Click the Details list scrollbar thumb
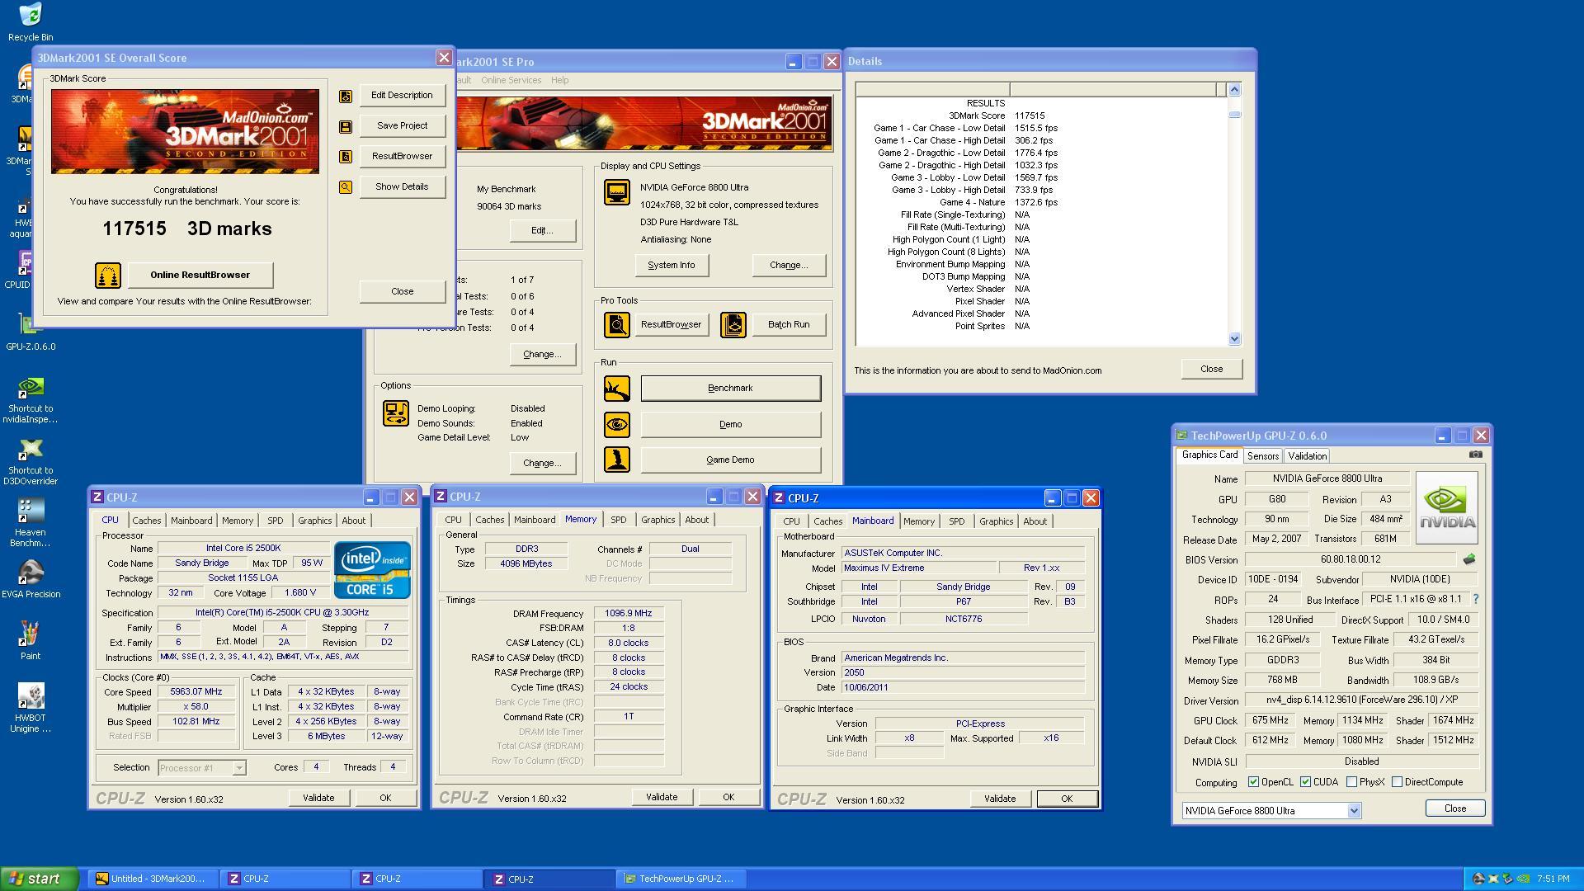Viewport: 1584px width, 891px height. point(1234,115)
